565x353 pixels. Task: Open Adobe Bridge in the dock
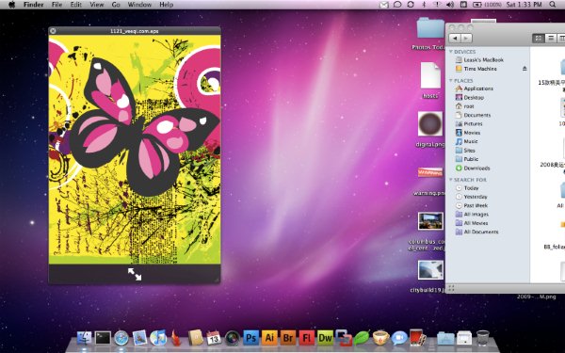(x=288, y=338)
